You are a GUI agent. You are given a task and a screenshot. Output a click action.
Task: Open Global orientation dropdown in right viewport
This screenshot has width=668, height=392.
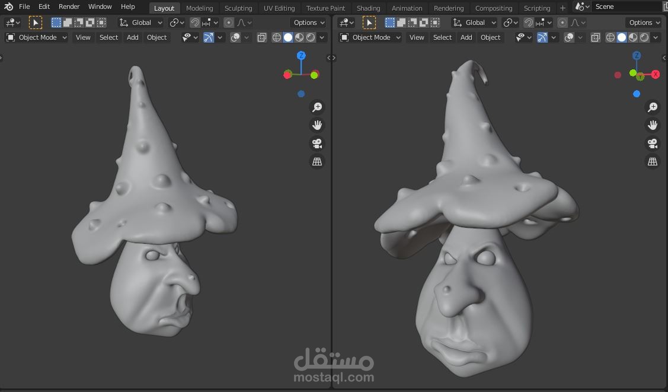[x=475, y=23]
